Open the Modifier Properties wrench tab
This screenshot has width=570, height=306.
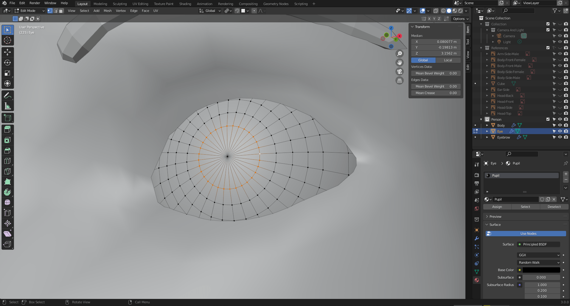tap(476, 238)
